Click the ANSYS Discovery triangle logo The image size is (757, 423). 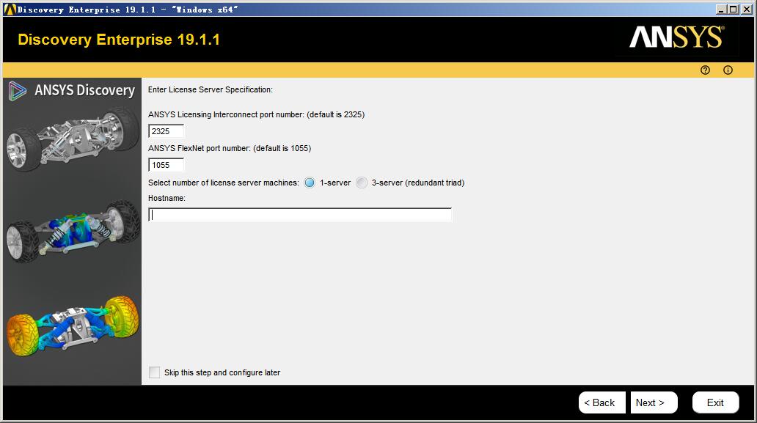pyautogui.click(x=17, y=91)
